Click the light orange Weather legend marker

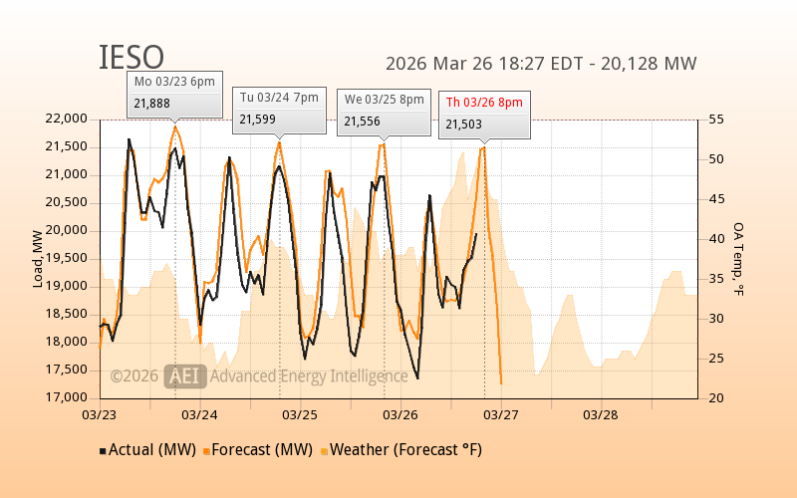point(324,451)
